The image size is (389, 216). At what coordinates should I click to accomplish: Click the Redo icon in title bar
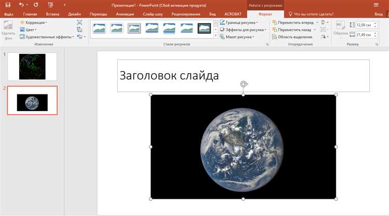tap(35, 4)
